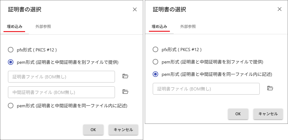Browse for certificate file in left dialog
Viewport: 288px width, 140px height.
click(x=125, y=76)
